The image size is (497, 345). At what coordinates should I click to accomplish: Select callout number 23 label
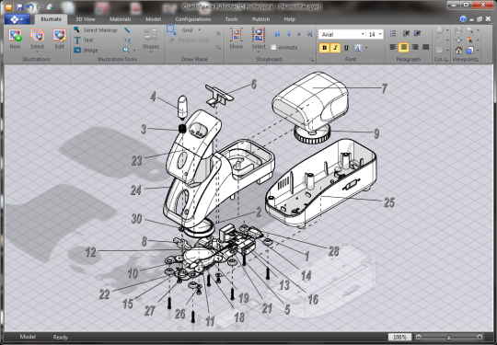pyautogui.click(x=136, y=161)
